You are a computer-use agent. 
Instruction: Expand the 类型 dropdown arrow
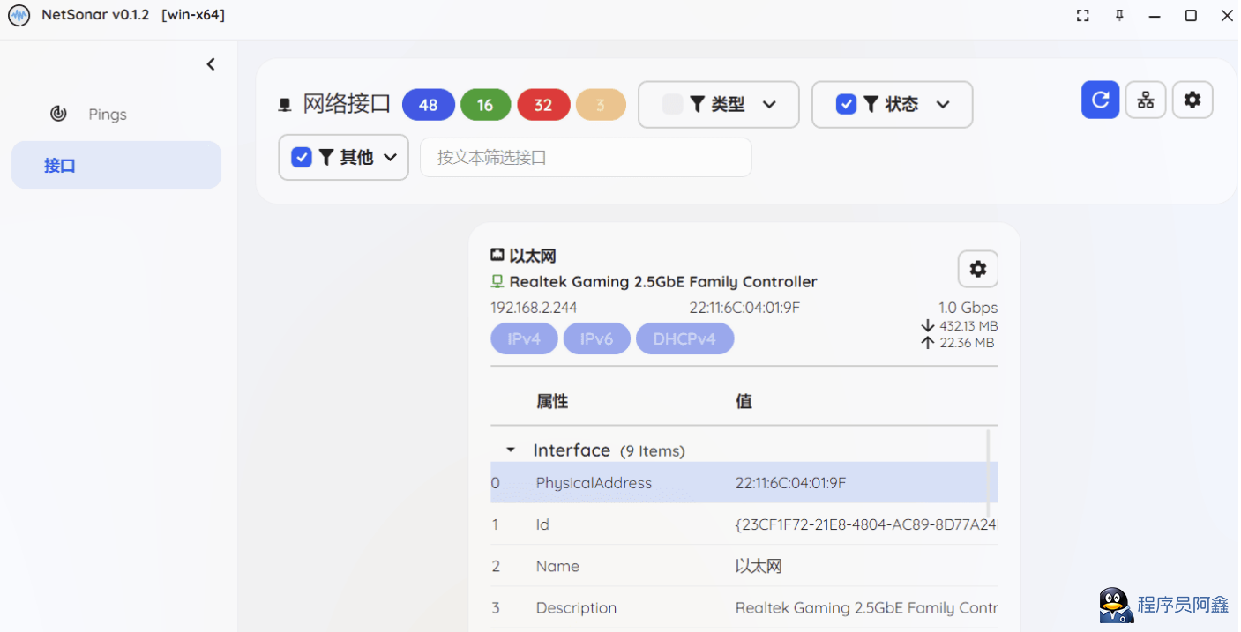769,105
